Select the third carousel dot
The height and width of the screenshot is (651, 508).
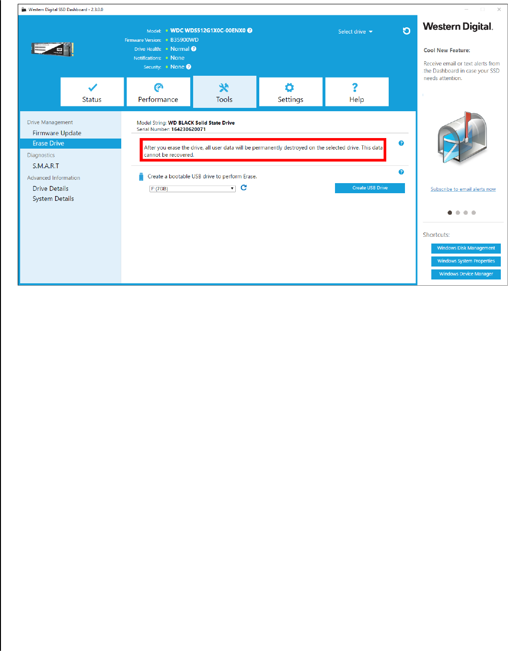[x=465, y=213]
